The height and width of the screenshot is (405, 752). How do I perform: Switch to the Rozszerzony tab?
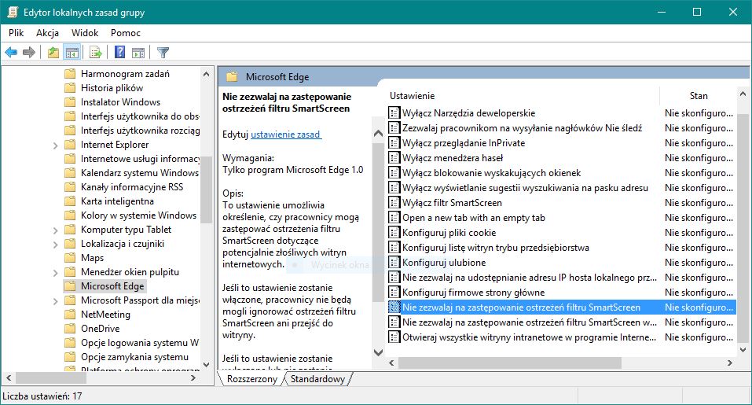[x=251, y=379]
